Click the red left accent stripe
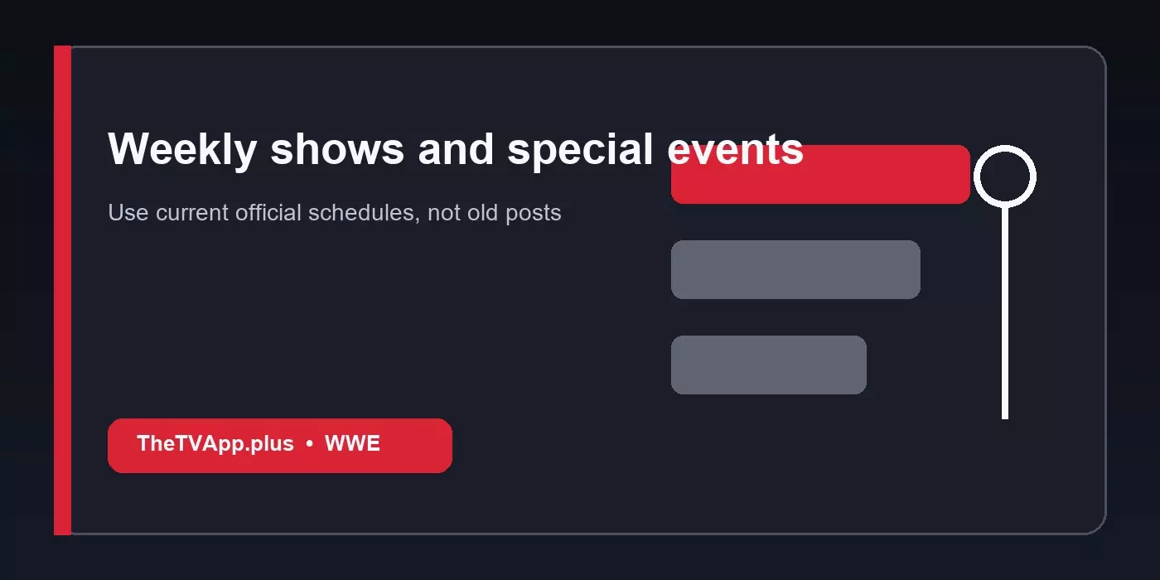This screenshot has width=1160, height=580. pyautogui.click(x=62, y=290)
